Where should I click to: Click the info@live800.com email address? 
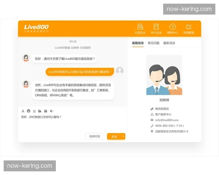(x=167, y=120)
